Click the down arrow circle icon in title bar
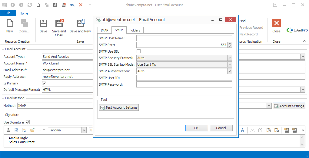 pos(22,5)
